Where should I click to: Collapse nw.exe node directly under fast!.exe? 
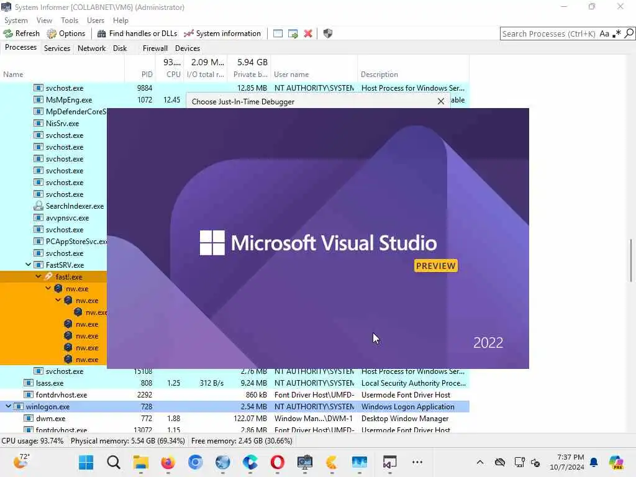48,288
